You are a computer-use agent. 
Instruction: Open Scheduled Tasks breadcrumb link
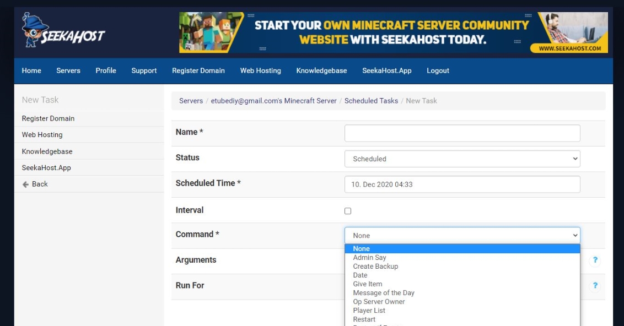click(372, 101)
